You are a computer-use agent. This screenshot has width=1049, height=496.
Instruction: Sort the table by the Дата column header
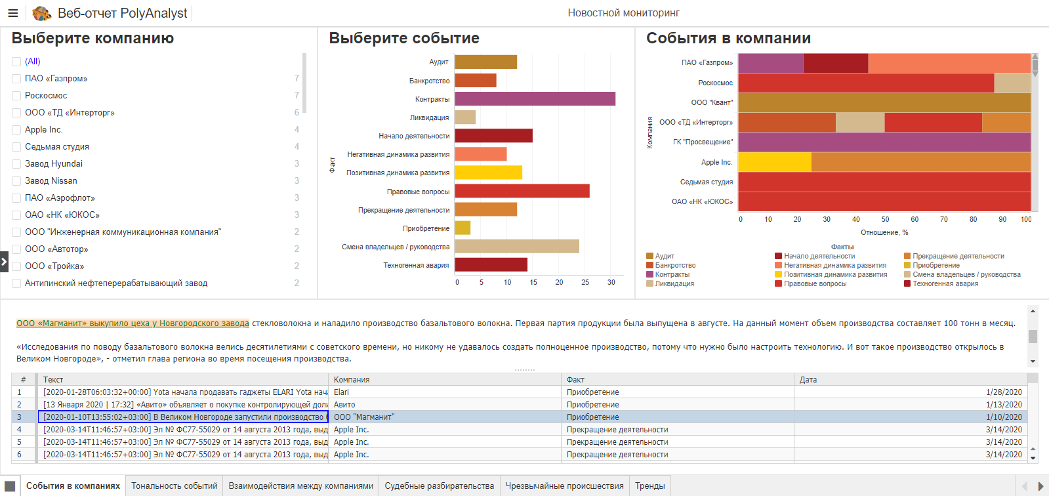click(x=808, y=380)
